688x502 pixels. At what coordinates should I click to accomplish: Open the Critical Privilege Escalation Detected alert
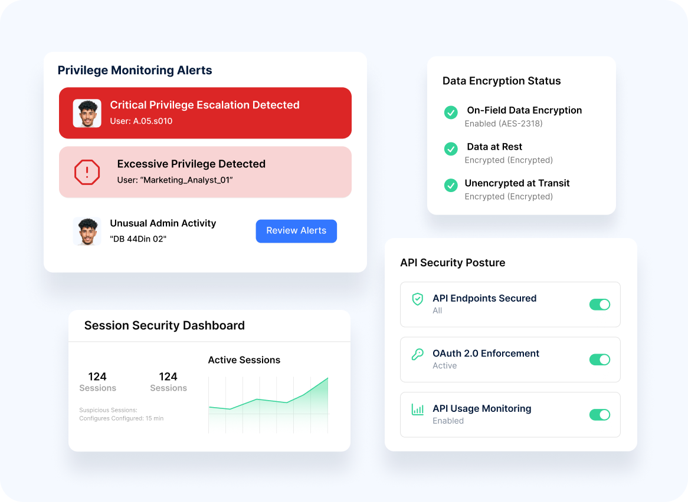coord(205,105)
